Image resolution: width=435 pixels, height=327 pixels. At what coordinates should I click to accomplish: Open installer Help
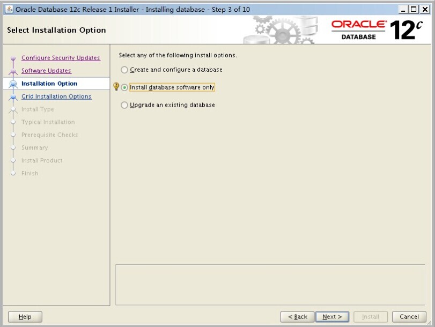(x=25, y=317)
